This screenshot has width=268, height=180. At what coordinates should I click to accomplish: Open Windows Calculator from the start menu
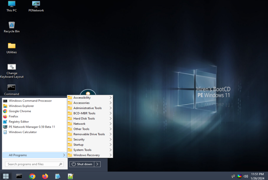point(23,132)
